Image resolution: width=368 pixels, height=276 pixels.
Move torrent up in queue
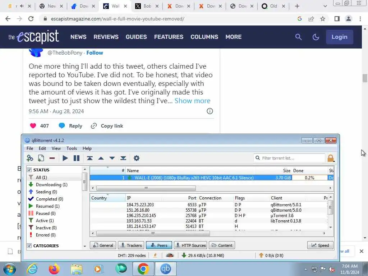(101, 158)
